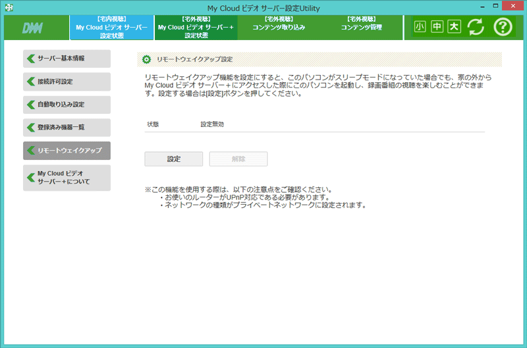Set font size to large (大)
The height and width of the screenshot is (348, 527).
pos(454,27)
